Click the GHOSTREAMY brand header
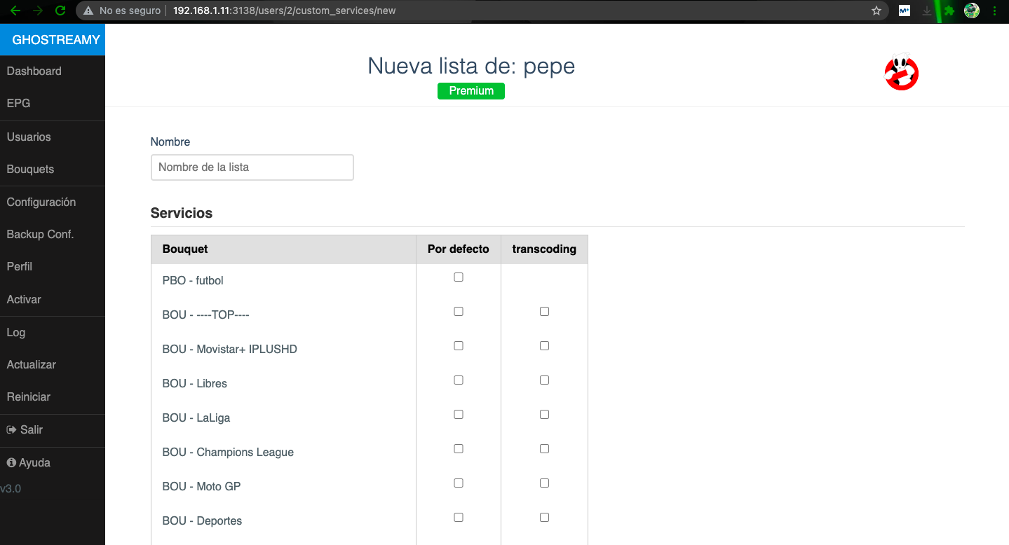Screen dimensions: 1009x545 click(x=53, y=40)
